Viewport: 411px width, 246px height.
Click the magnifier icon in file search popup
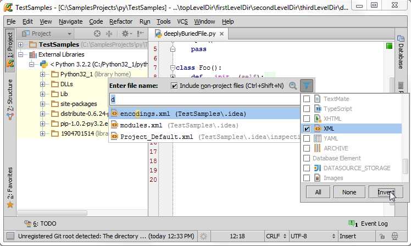293,86
